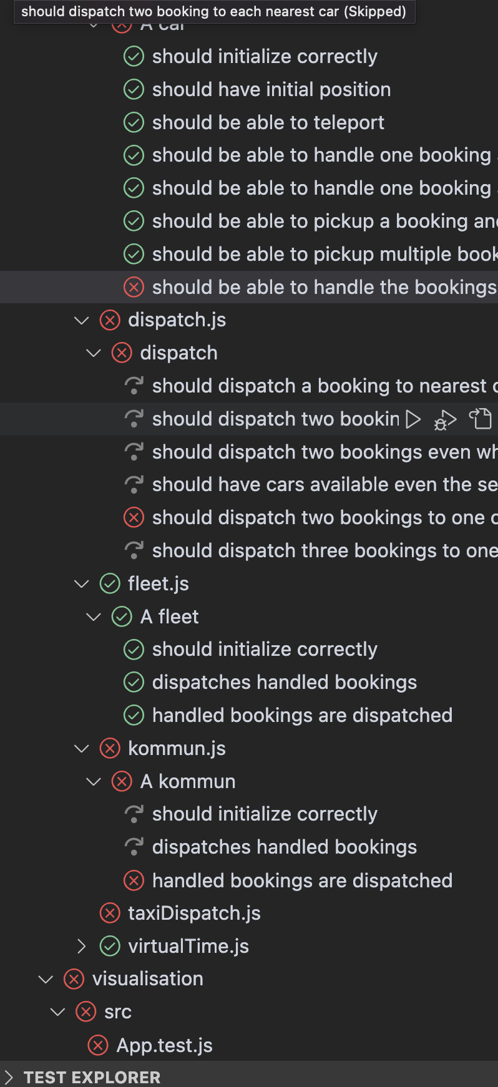Image resolution: width=498 pixels, height=1087 pixels.
Task: Click skipped icon for 'should dispatch three bookings'
Action: click(134, 550)
